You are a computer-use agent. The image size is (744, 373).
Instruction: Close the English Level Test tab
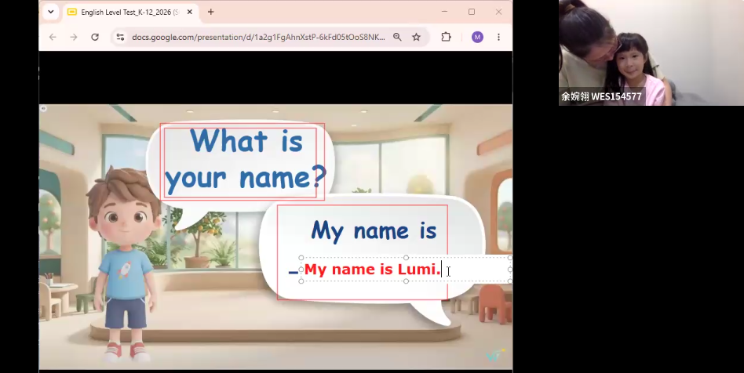pyautogui.click(x=190, y=12)
